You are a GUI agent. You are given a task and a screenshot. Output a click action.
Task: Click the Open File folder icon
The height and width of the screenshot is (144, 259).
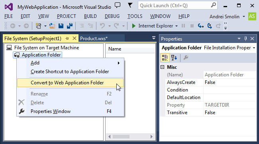pyautogui.click(x=52, y=26)
